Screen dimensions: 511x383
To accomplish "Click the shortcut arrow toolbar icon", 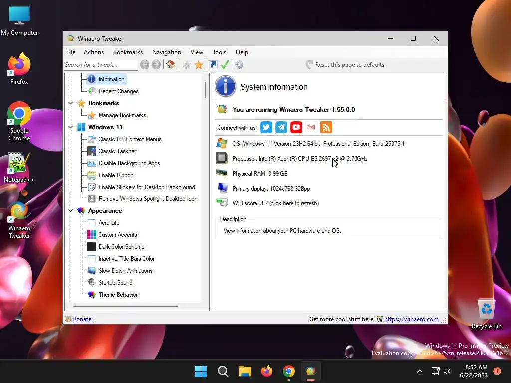I will tap(213, 65).
